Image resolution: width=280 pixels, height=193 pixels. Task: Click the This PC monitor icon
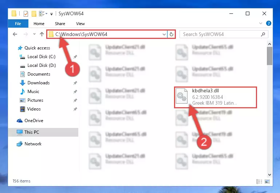[x=20, y=132]
